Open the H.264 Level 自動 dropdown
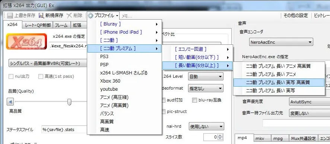 coord(205,77)
